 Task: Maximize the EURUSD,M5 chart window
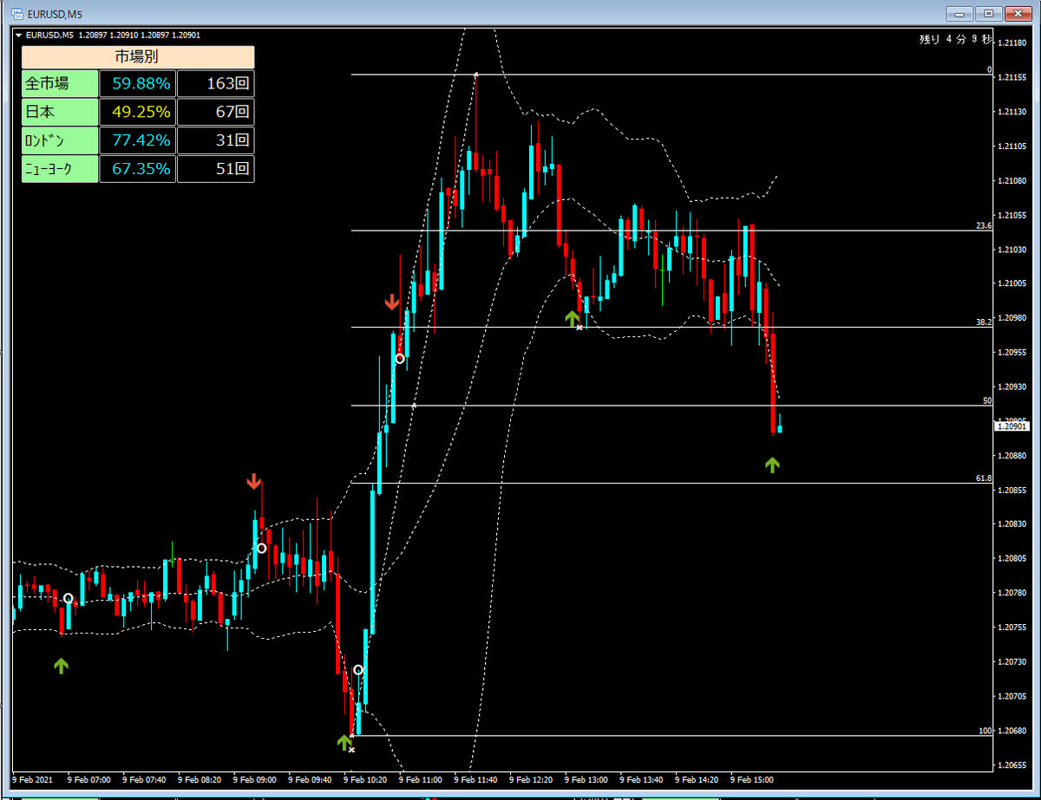pyautogui.click(x=987, y=13)
